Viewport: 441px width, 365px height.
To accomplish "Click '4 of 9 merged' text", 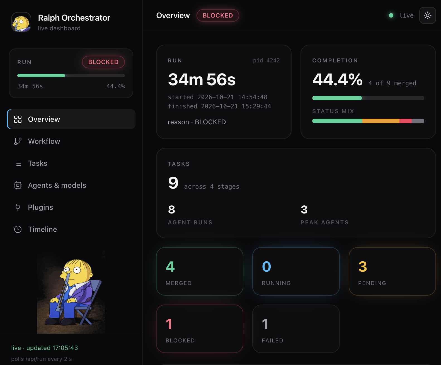I will pos(392,83).
